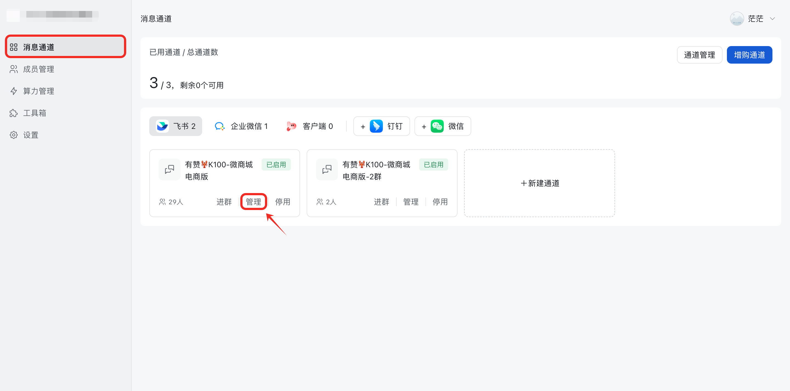Click the gear icon beside 设置

(x=13, y=135)
